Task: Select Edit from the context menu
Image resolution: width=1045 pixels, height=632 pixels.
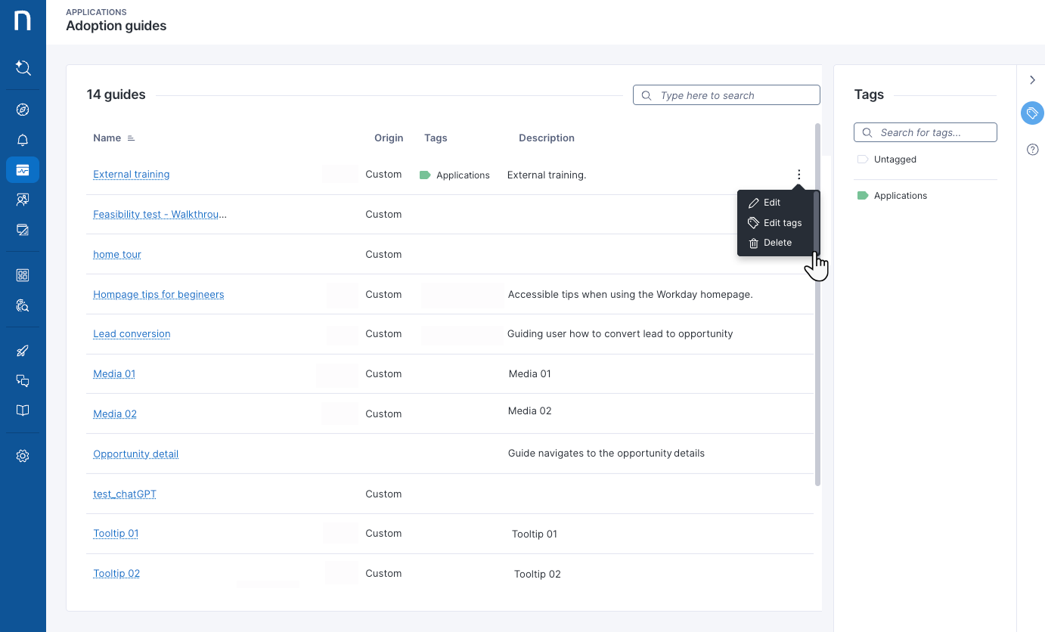Action: [x=771, y=203]
